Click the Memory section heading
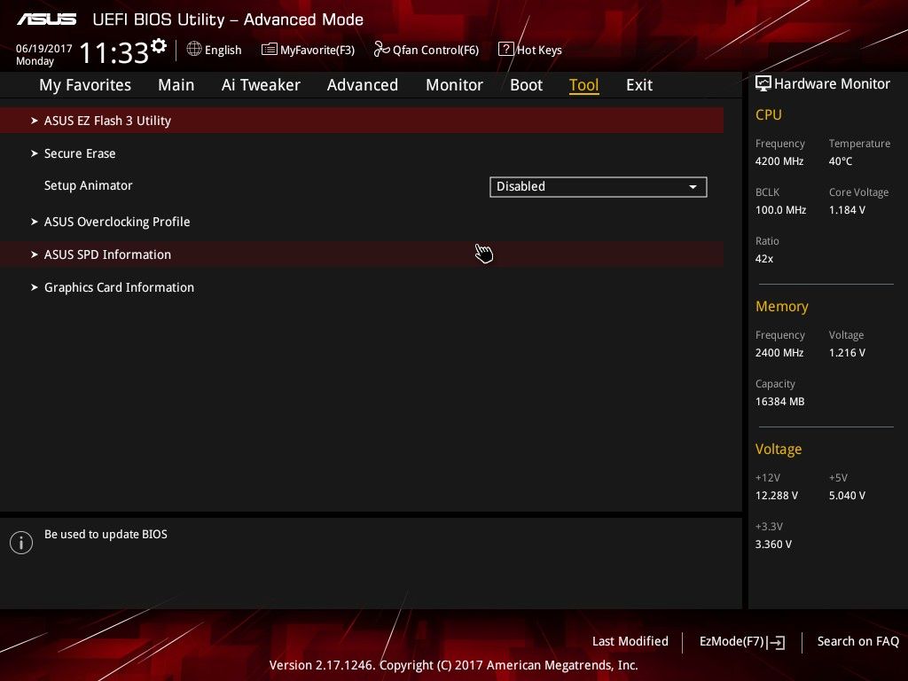 coord(782,306)
